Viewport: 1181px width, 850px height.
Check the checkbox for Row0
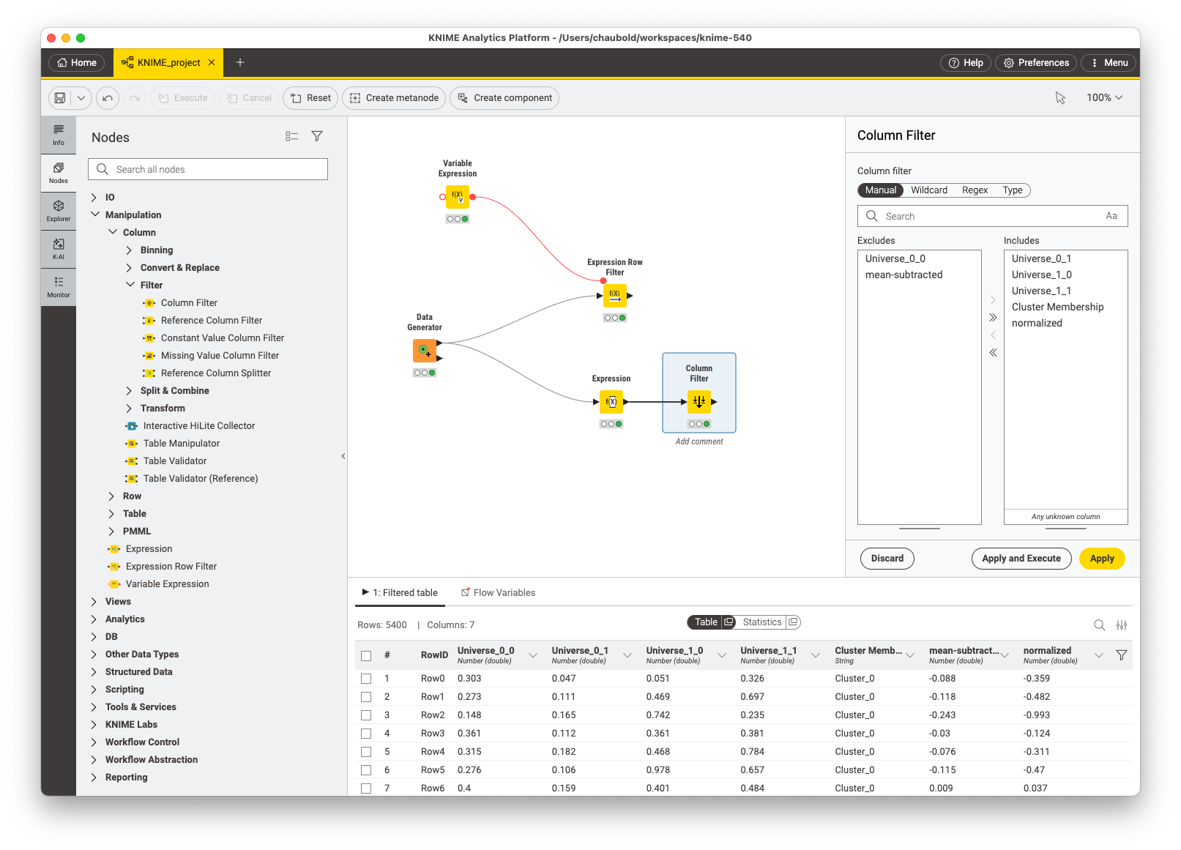(366, 678)
